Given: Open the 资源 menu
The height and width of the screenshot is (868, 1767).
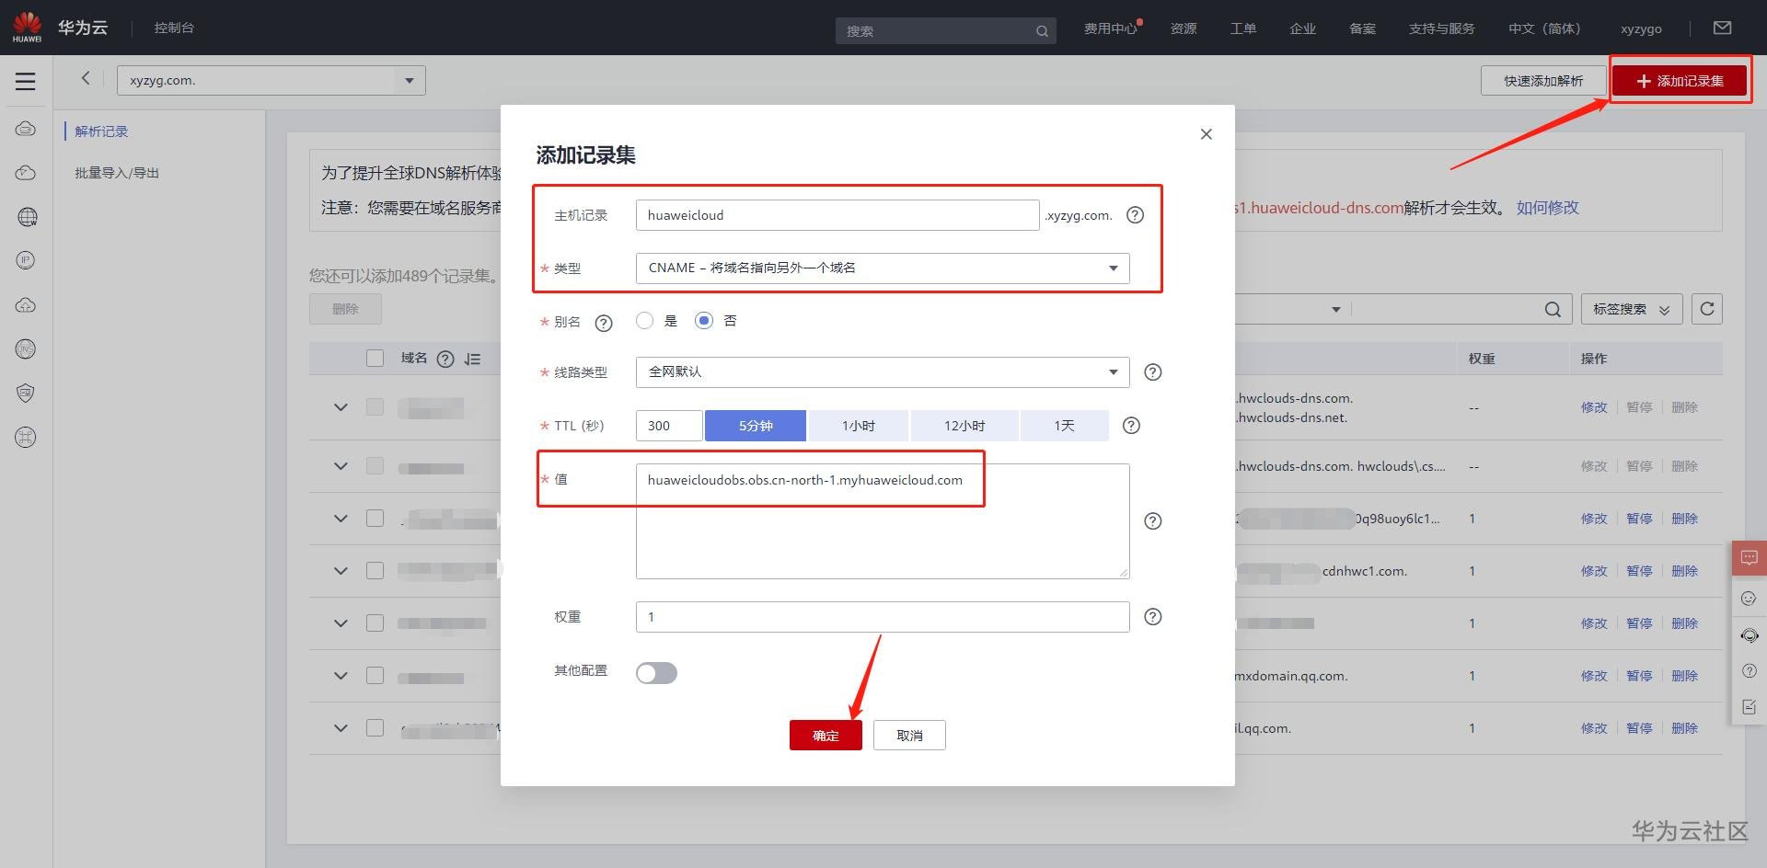Looking at the screenshot, I should tap(1184, 29).
